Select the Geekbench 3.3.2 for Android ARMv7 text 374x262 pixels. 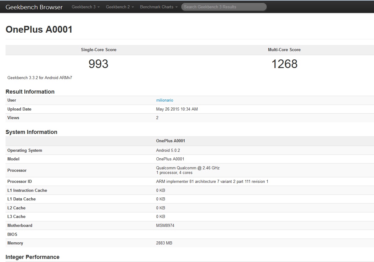(40, 78)
